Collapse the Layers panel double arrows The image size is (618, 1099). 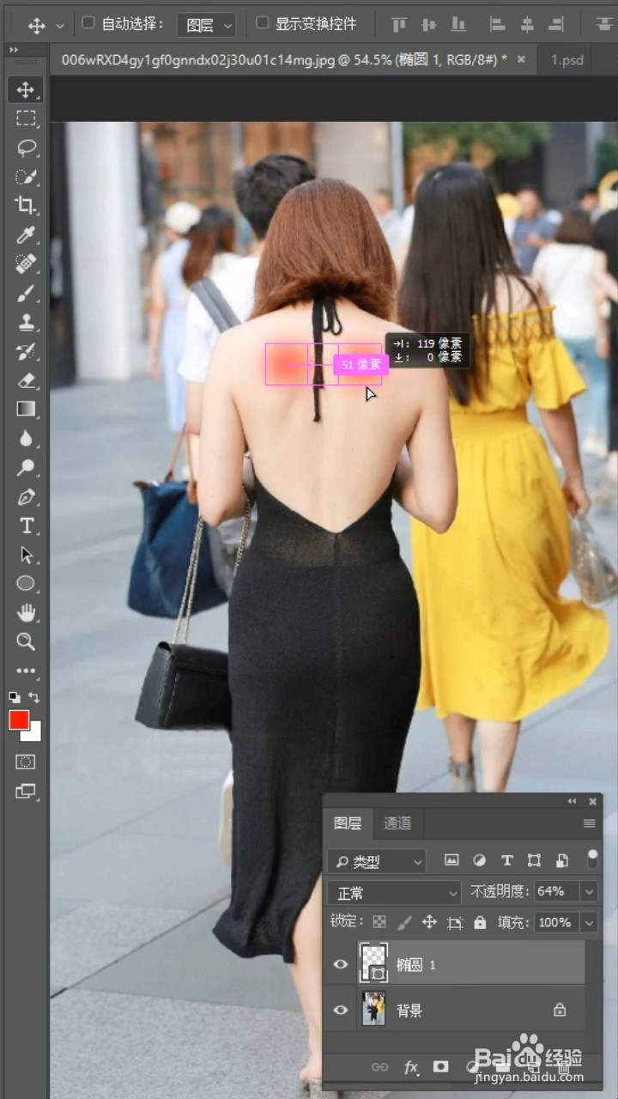click(573, 801)
